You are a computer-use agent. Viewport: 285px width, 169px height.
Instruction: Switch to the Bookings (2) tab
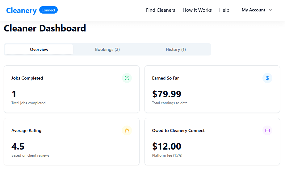(x=107, y=49)
